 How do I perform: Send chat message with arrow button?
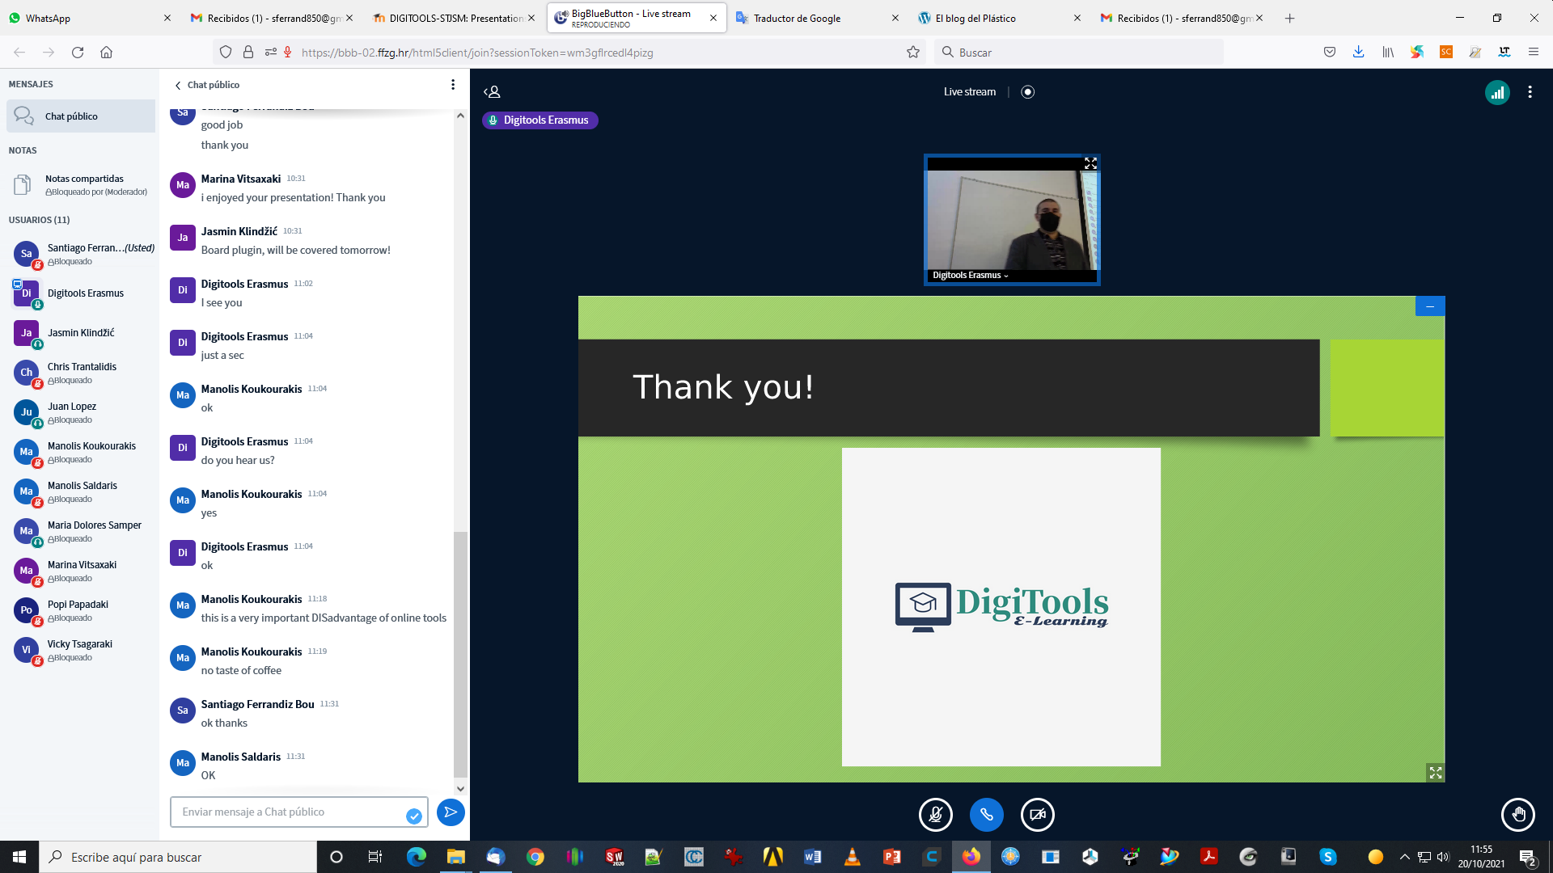[451, 812]
